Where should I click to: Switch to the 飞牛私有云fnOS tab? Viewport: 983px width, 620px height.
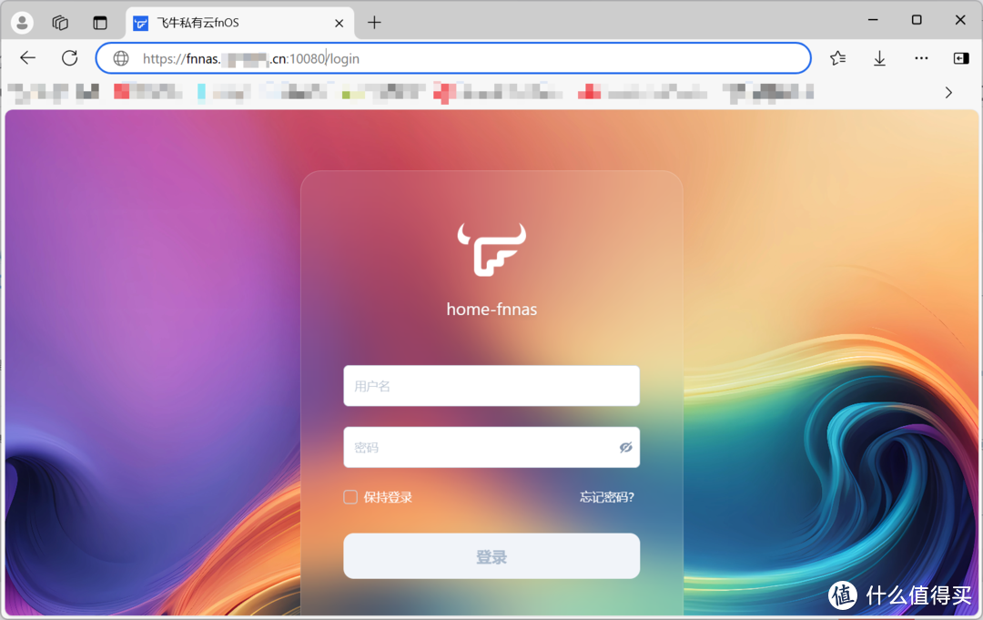click(x=239, y=23)
